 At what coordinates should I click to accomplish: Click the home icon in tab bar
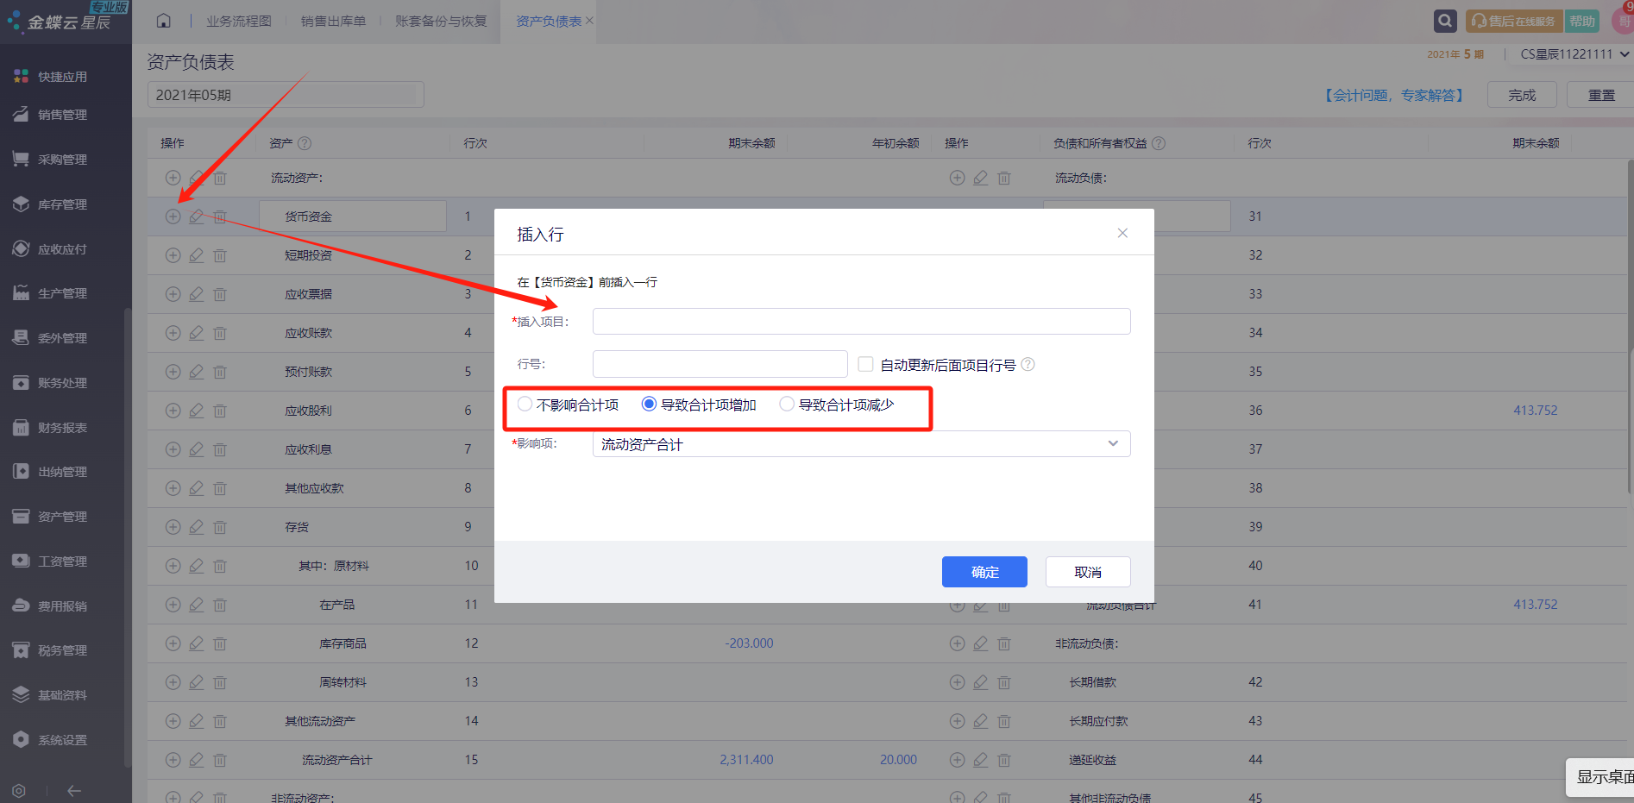pyautogui.click(x=163, y=21)
